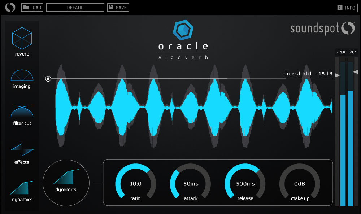361x214 pixels.
Task: Load a preset with LOAD button
Action: pos(32,8)
